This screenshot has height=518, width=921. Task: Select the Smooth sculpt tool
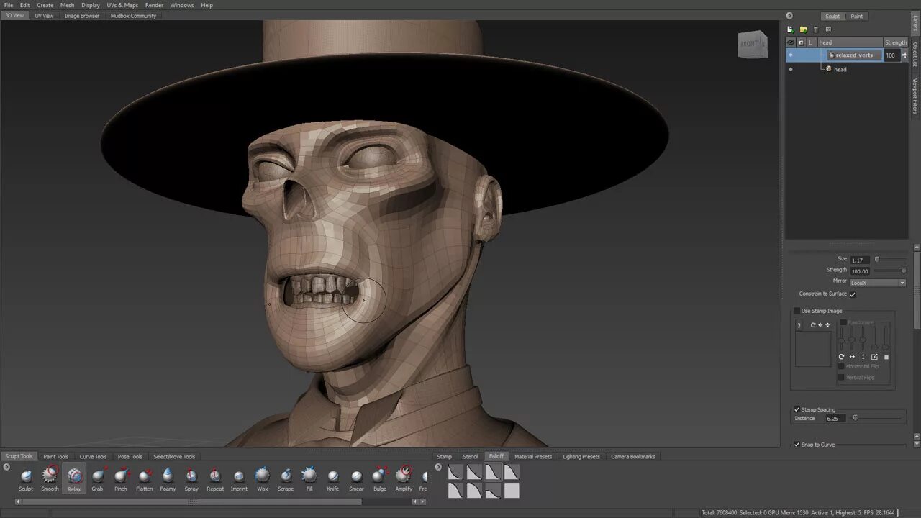coord(50,476)
